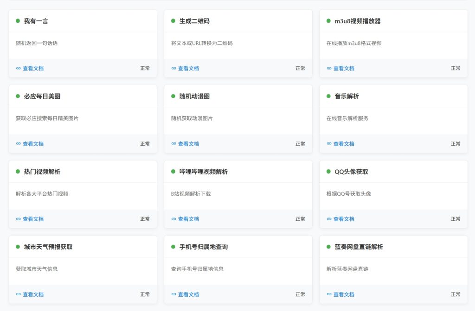View docs link for 热门视频解析
The height and width of the screenshot is (311, 475).
point(33,219)
